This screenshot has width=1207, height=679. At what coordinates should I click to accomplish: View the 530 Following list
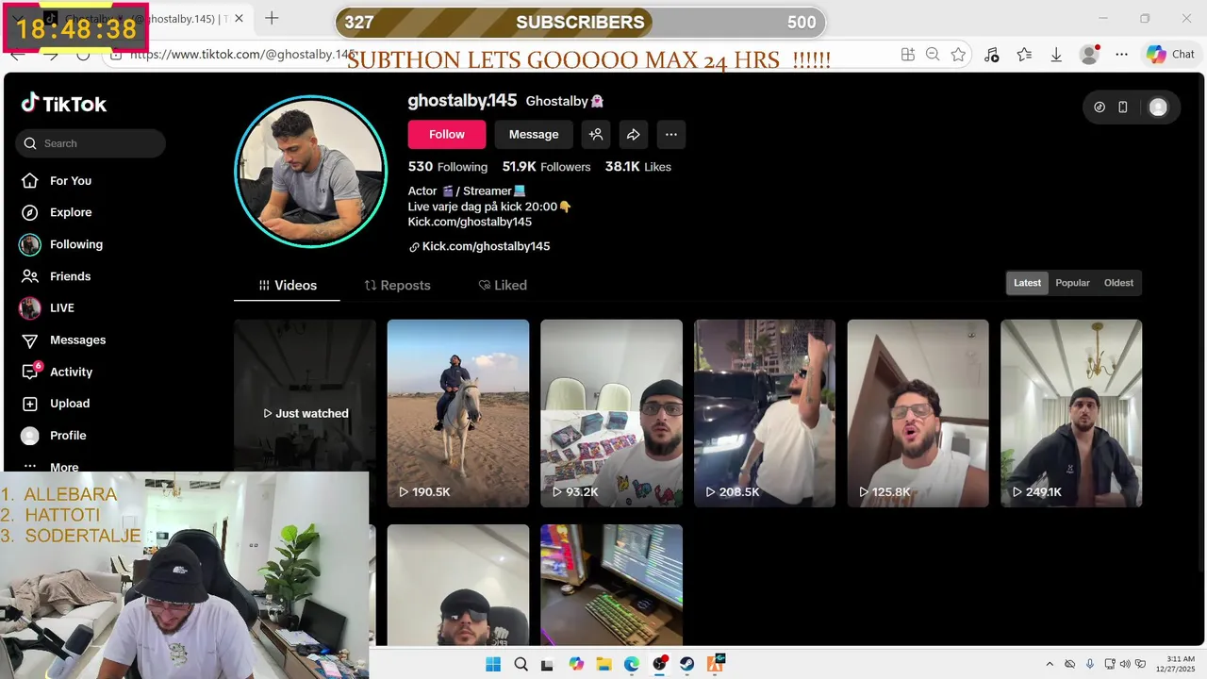448,167
